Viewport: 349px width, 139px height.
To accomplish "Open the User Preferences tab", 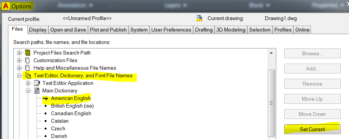I will pos(171,30).
